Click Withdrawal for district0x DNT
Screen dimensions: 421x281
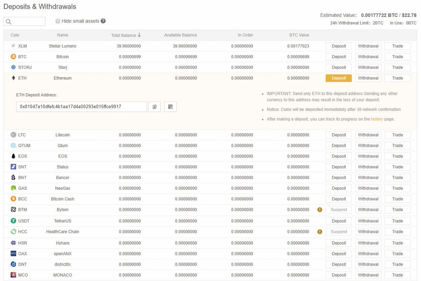(368, 265)
